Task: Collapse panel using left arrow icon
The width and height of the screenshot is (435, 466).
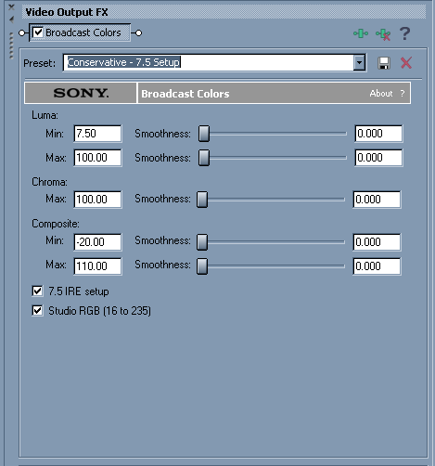Action: (x=11, y=19)
